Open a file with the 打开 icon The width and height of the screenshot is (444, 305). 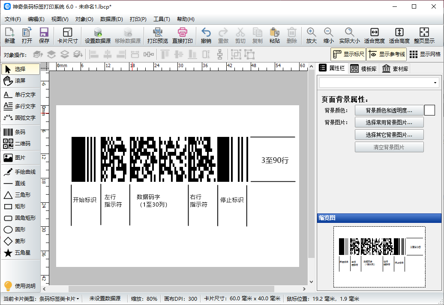27,36
